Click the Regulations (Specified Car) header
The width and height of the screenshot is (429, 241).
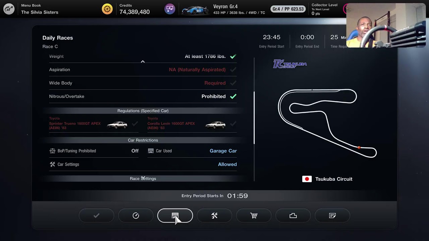143,111
